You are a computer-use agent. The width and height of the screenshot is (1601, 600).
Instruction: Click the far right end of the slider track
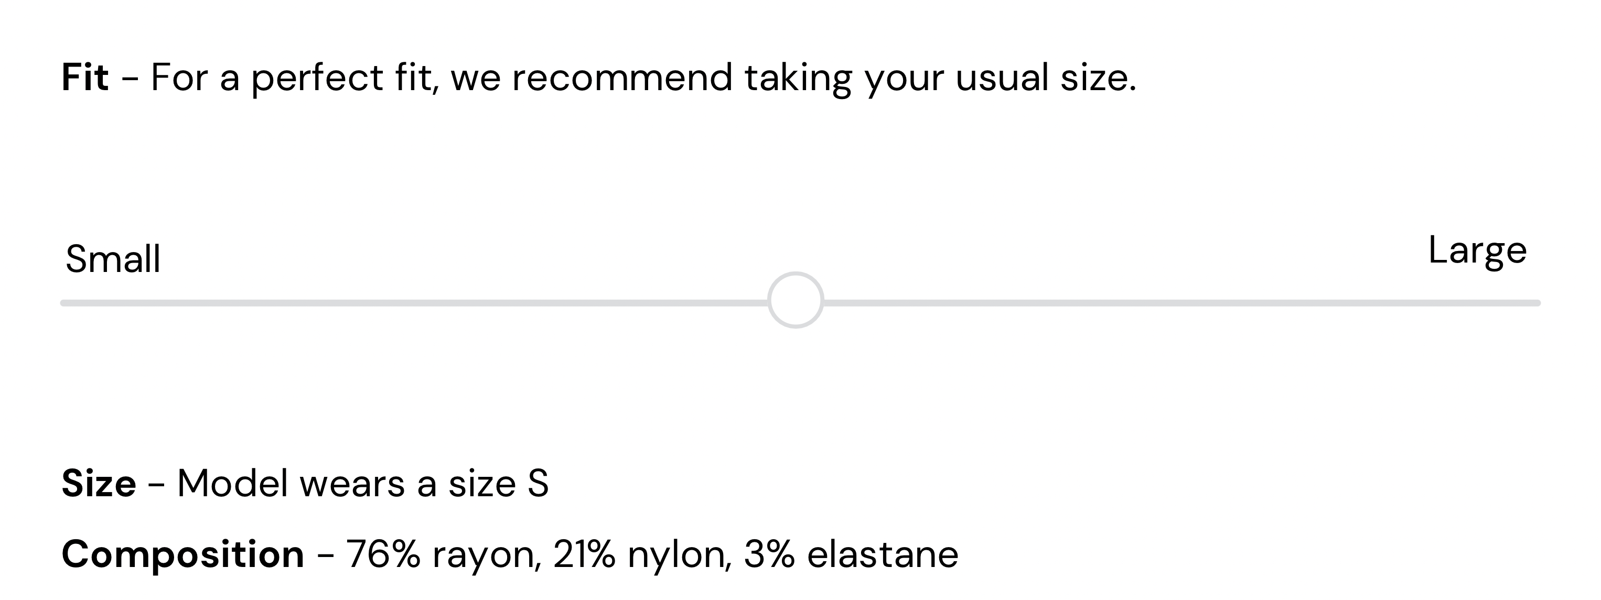[1536, 303]
